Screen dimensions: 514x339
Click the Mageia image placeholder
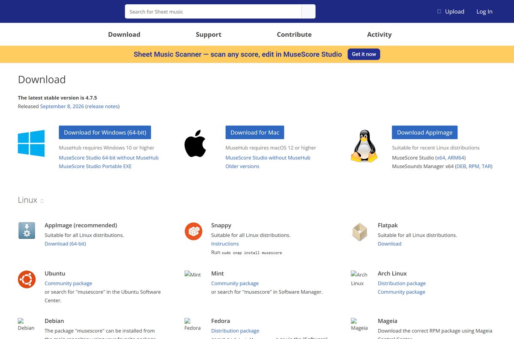(x=359, y=324)
